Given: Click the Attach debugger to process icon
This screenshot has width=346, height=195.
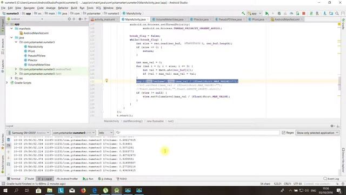Looking at the screenshot, I should pos(297,14).
